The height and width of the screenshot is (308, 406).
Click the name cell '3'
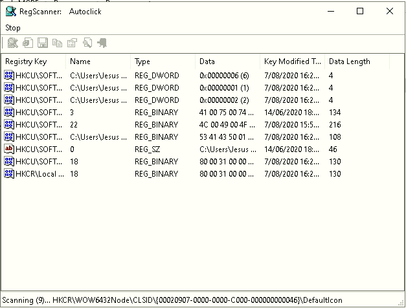pyautogui.click(x=72, y=113)
